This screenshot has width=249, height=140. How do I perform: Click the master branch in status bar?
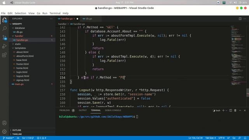(9, 138)
